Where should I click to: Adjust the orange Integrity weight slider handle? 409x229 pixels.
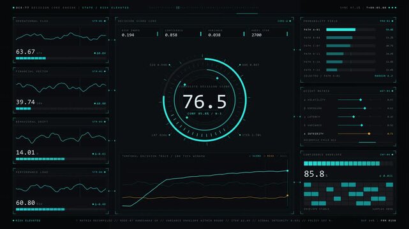pos(369,134)
